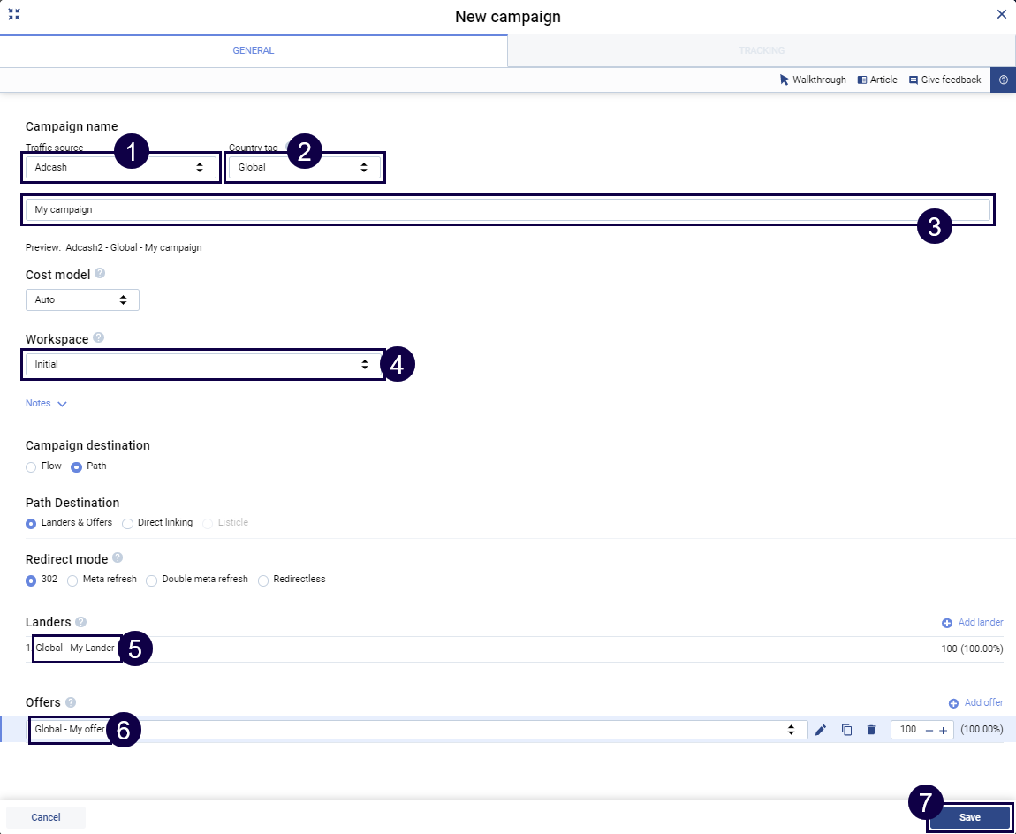Open the Country tag Global dropdown
The image size is (1016, 834).
tap(303, 167)
